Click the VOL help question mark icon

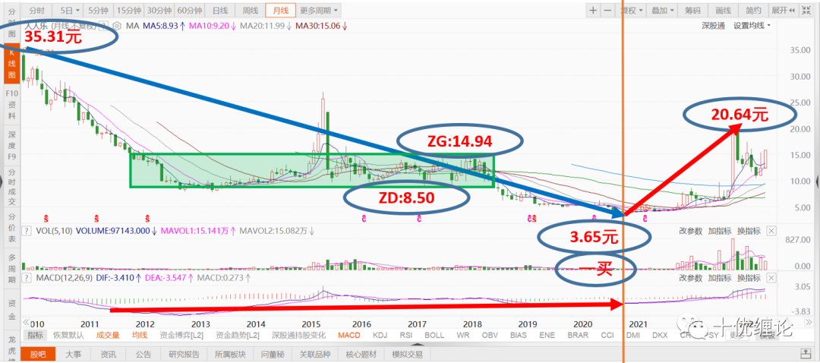[x=24, y=231]
